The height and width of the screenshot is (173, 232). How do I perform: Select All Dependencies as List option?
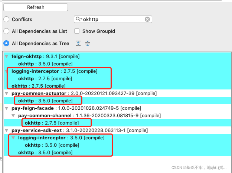point(6,31)
